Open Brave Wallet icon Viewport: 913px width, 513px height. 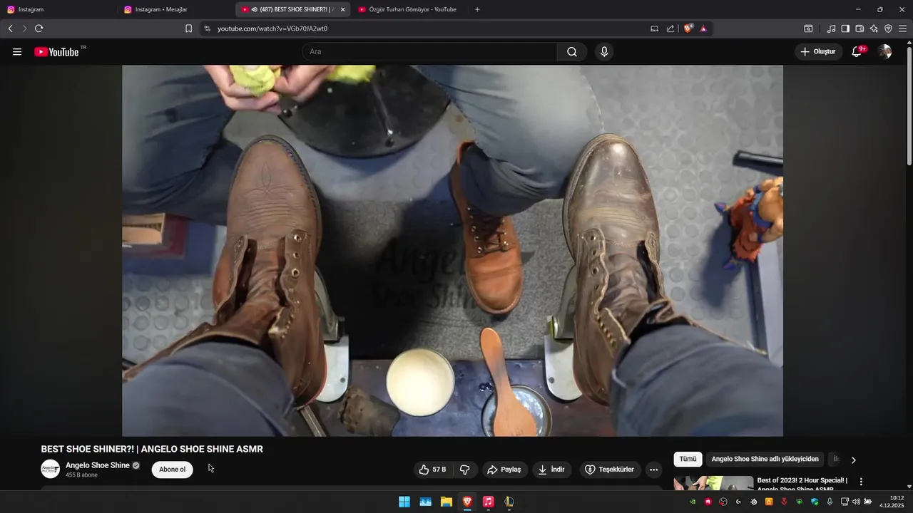[x=860, y=28]
